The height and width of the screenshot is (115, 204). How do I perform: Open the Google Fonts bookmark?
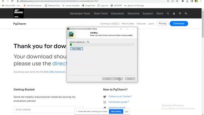click(89, 5)
